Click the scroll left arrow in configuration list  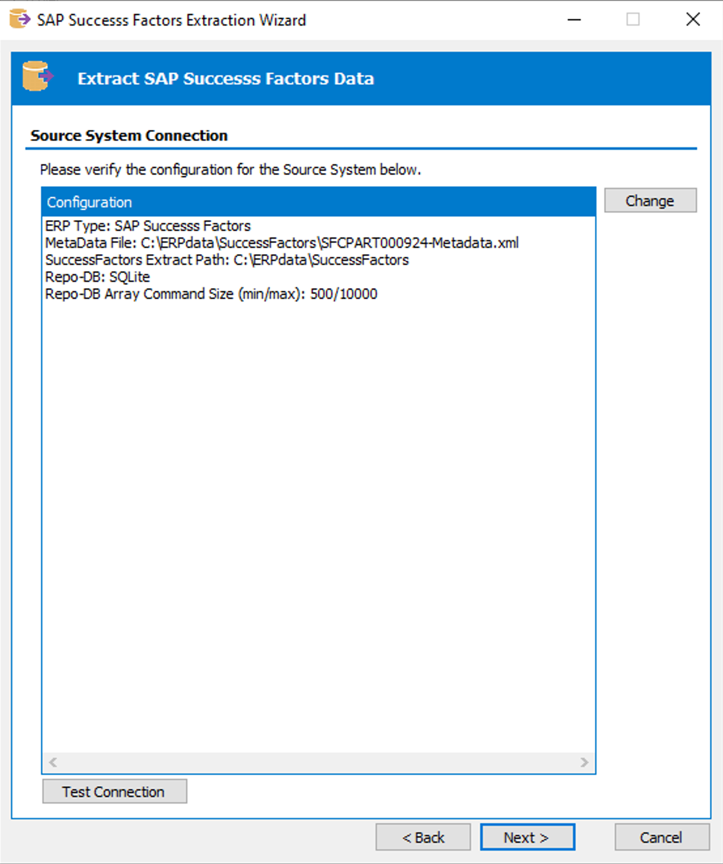pos(53,762)
